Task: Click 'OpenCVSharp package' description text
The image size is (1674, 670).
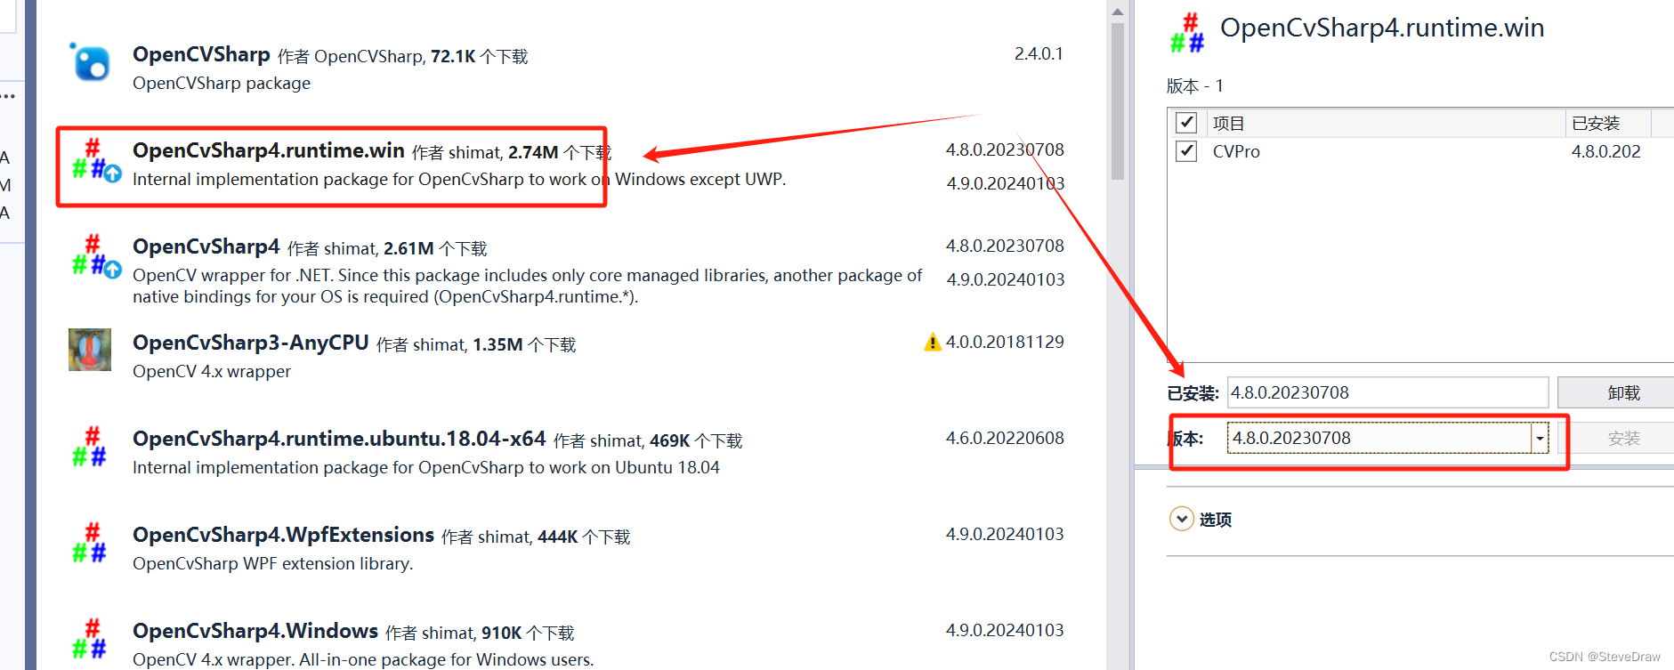Action: (x=222, y=83)
